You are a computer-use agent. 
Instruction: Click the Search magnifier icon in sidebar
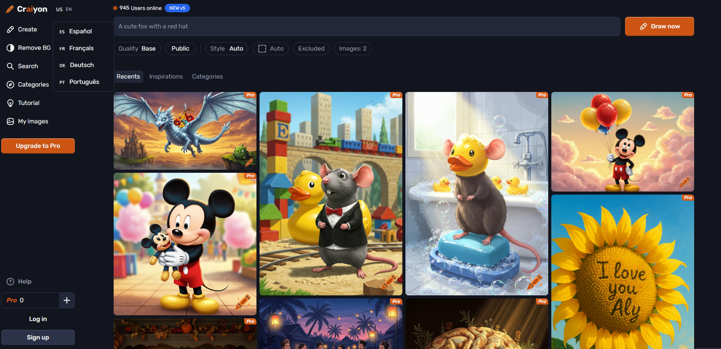[x=10, y=66]
